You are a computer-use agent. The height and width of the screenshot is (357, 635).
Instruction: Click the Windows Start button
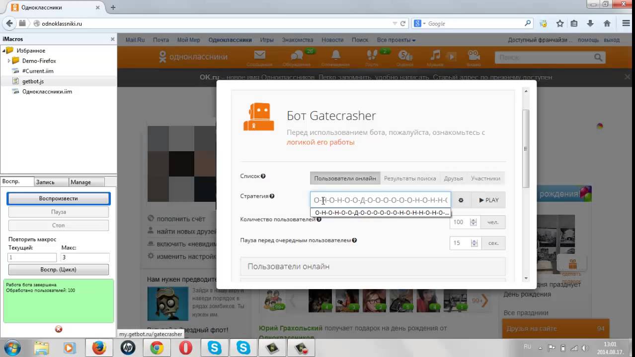(12, 348)
